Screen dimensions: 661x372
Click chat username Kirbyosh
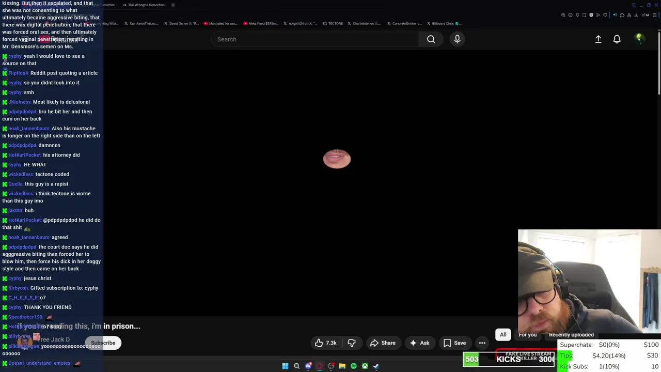19,288
